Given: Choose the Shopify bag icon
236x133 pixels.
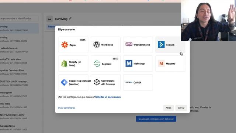Looking at the screenshot, I should click(x=64, y=64).
